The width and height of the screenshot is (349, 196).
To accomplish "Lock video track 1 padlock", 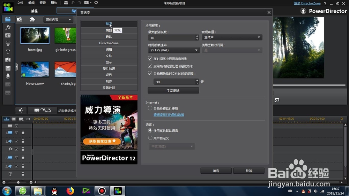I will [x=23, y=133].
